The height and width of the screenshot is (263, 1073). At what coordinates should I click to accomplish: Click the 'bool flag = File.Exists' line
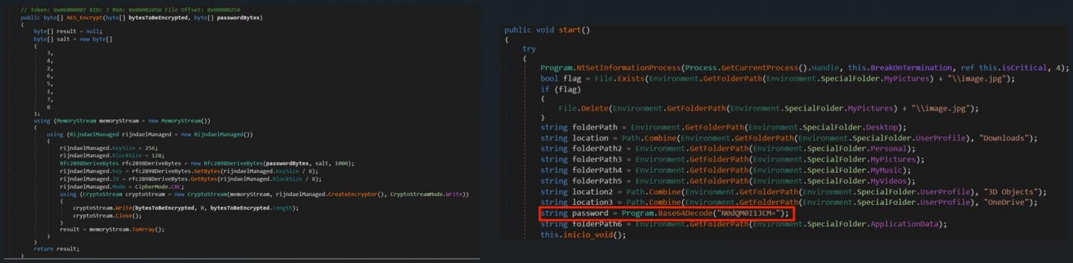(x=778, y=78)
